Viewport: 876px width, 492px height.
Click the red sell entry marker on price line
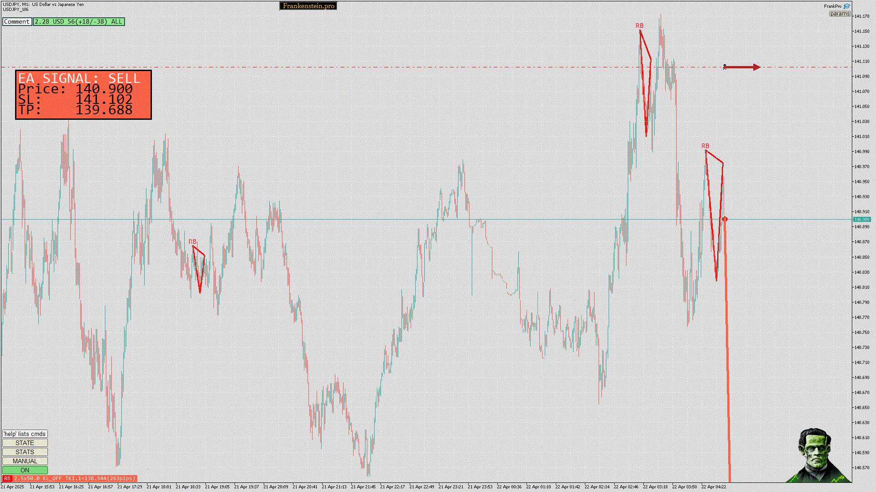[725, 220]
